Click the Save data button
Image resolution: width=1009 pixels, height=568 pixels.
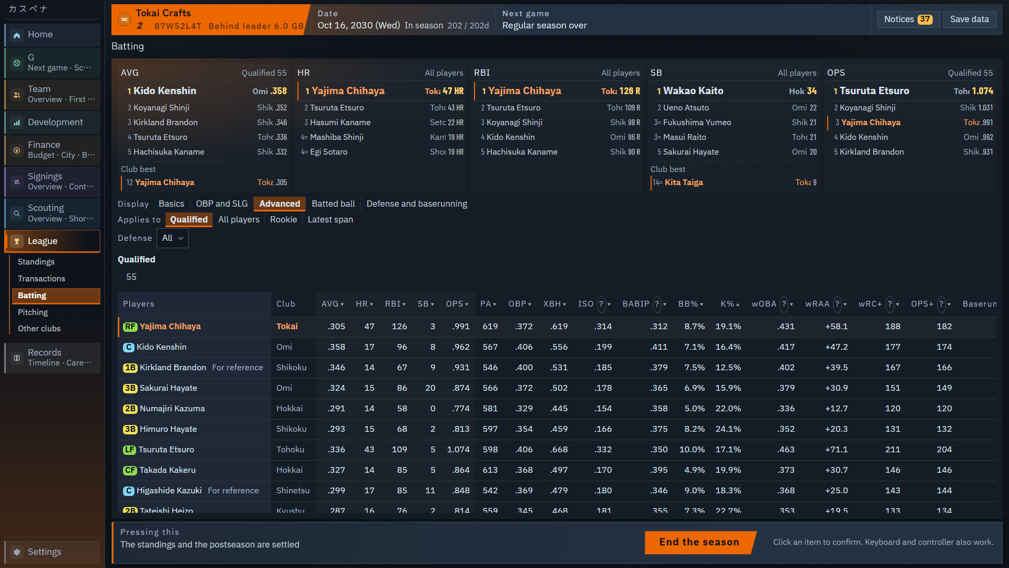click(970, 19)
